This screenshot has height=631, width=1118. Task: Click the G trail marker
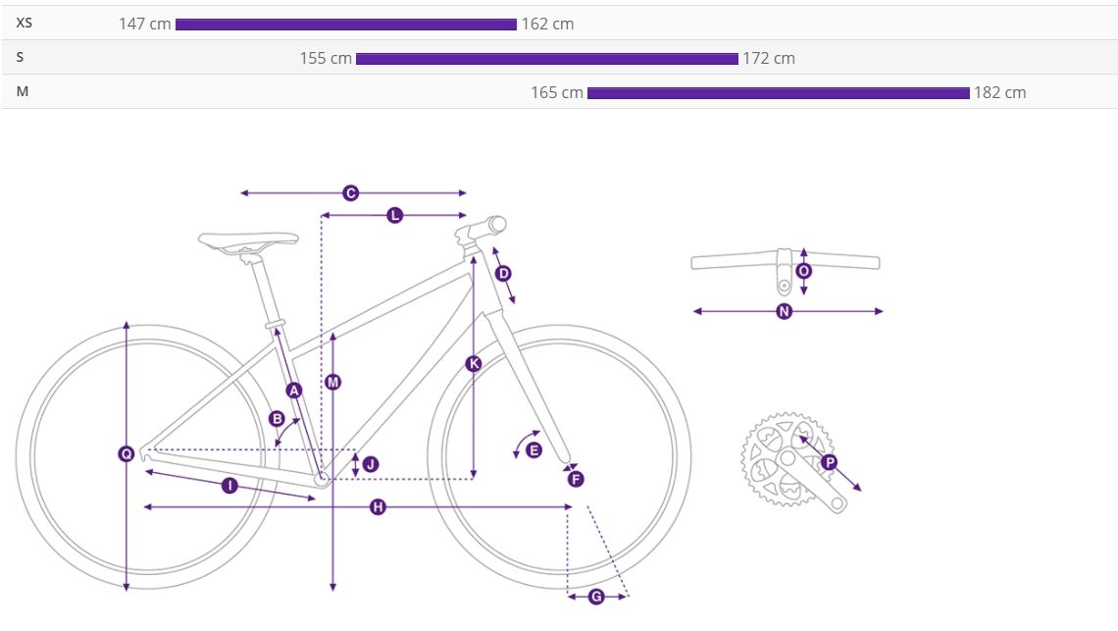pos(596,596)
